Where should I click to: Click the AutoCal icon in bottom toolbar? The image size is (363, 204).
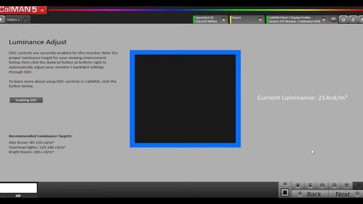322,185
